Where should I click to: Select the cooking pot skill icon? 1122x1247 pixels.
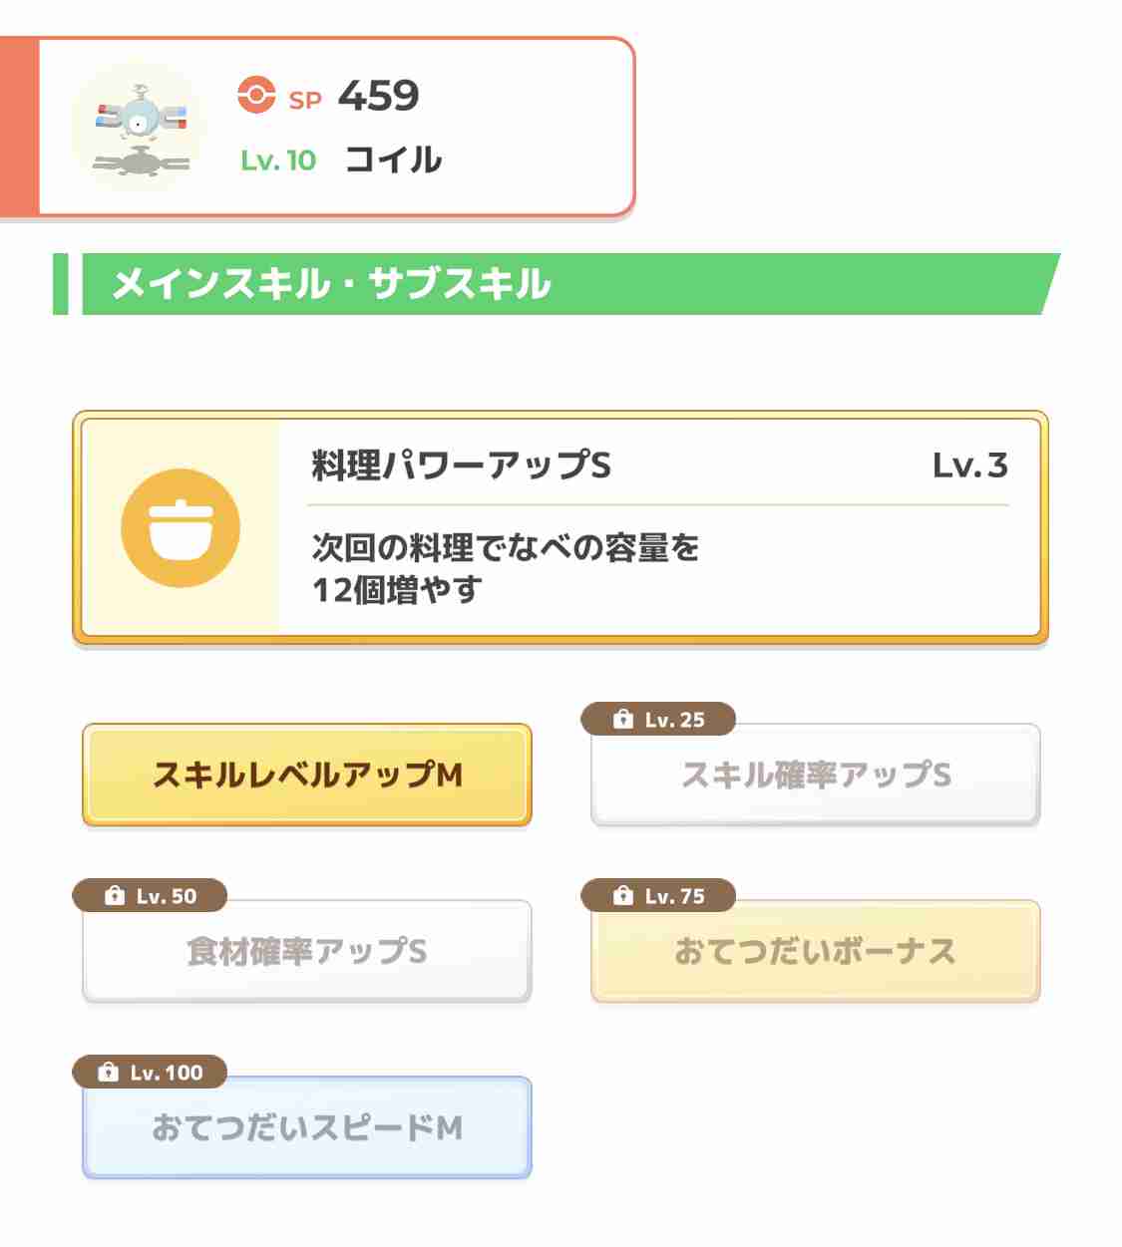181,527
